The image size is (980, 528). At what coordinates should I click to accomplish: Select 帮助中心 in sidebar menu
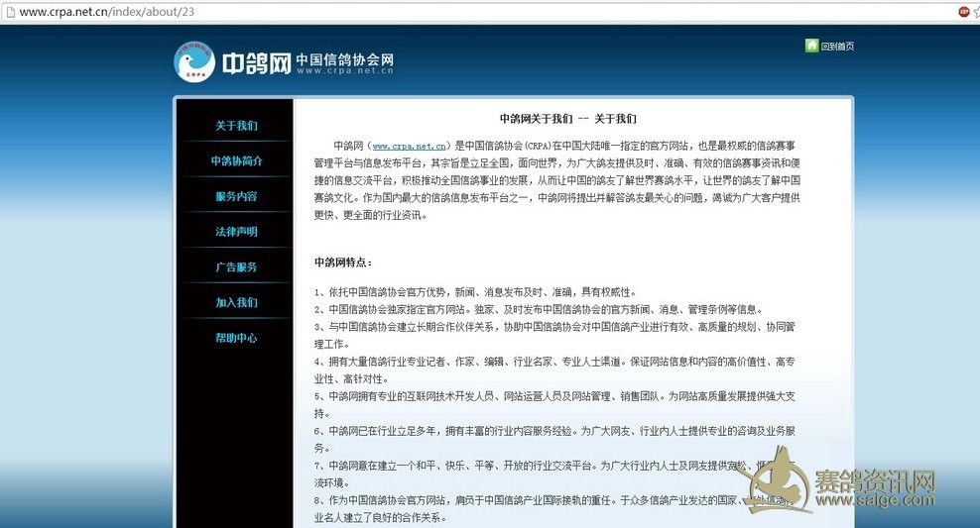(x=236, y=338)
